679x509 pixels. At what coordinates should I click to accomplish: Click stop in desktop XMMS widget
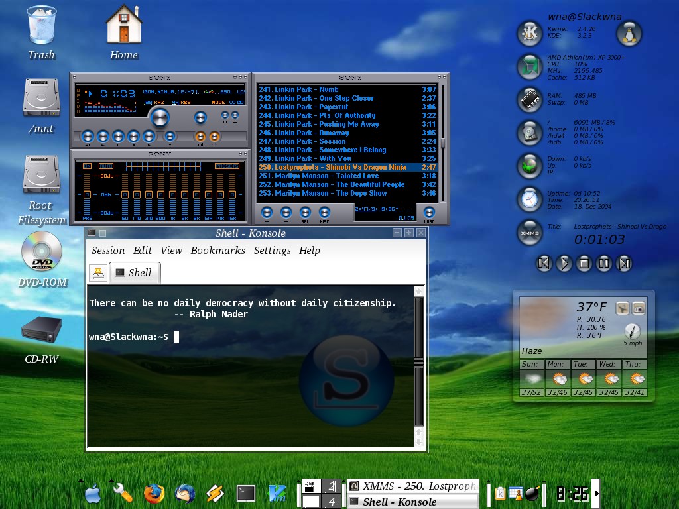click(584, 263)
